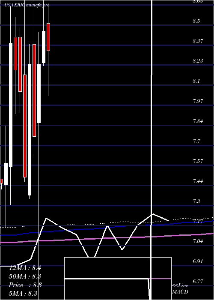Click the '5MA : 8.3' readout
214x300 pixels.
23,294
